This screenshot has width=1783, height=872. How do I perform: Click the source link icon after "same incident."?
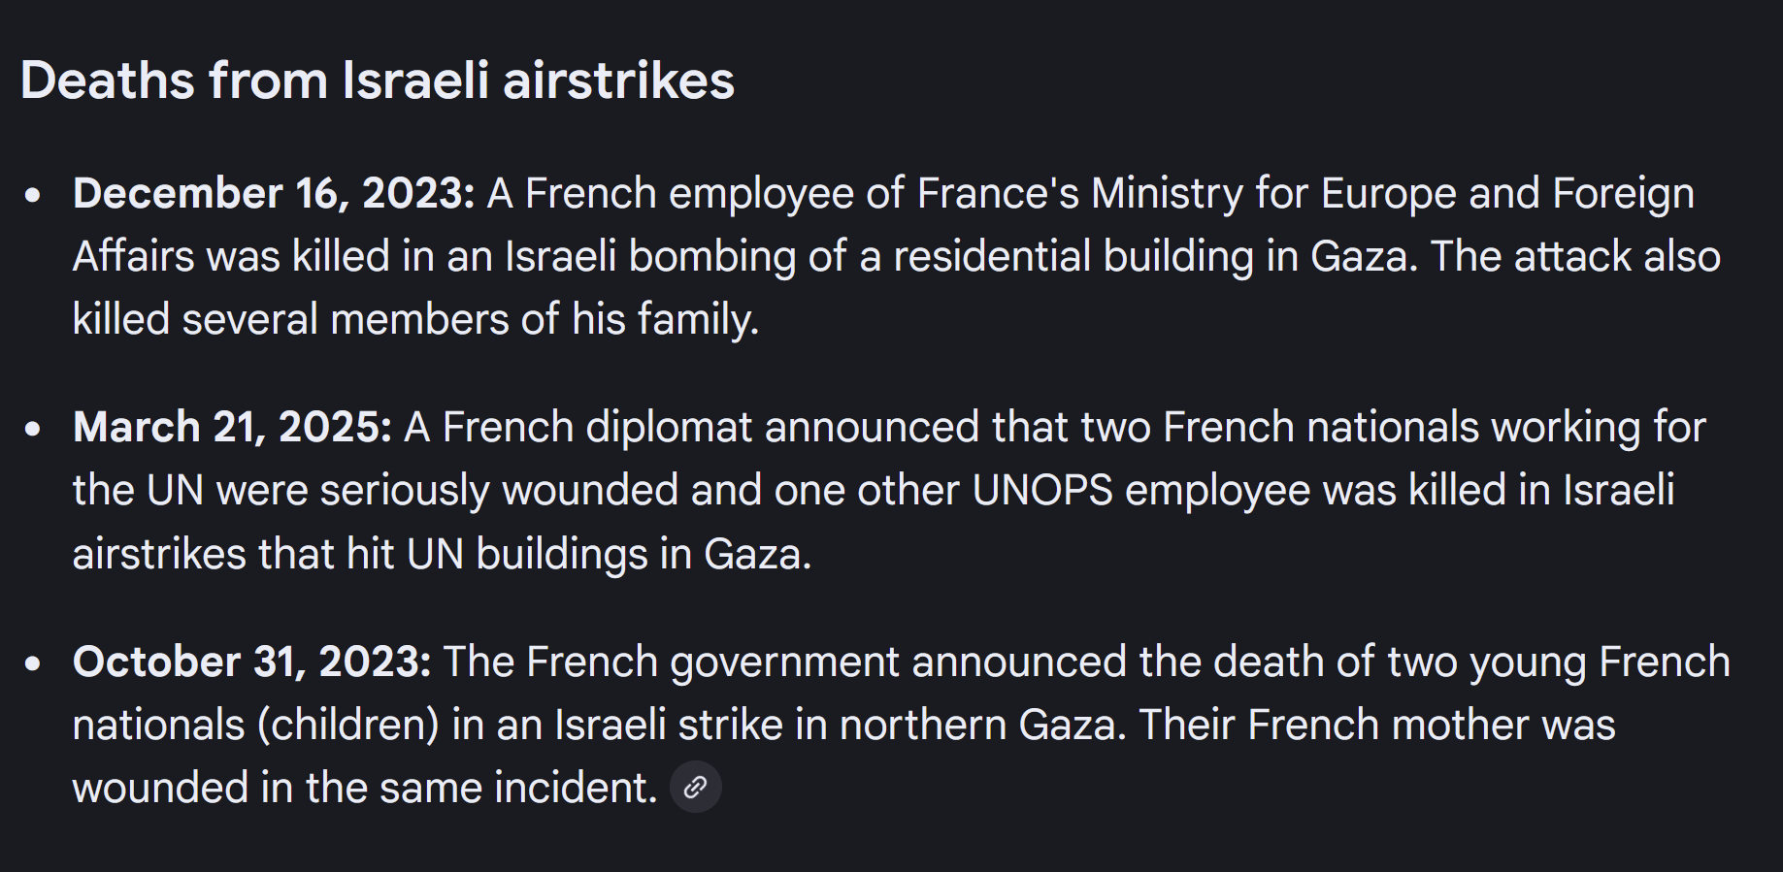point(695,787)
